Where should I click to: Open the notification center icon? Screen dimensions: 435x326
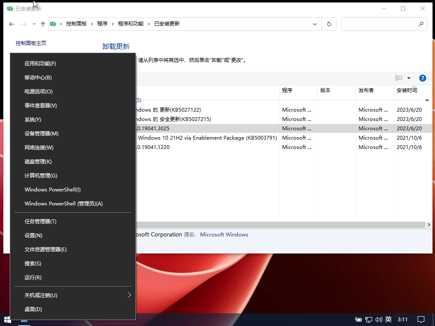(x=421, y=320)
